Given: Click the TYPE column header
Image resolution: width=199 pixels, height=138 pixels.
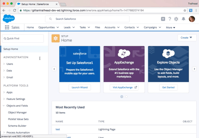Looking at the screenshot, I should pos(101,121).
